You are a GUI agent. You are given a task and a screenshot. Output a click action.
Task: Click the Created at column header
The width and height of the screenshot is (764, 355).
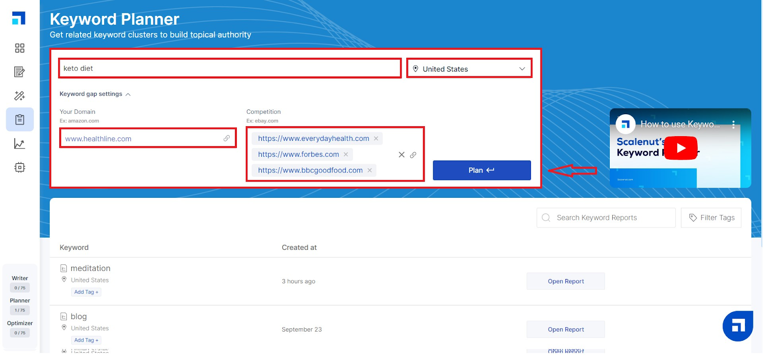[x=299, y=247]
